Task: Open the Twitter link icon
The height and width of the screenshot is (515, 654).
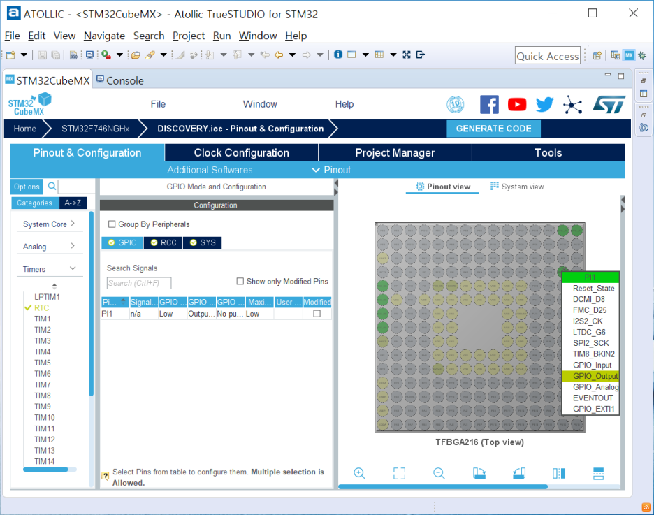Action: click(x=544, y=104)
